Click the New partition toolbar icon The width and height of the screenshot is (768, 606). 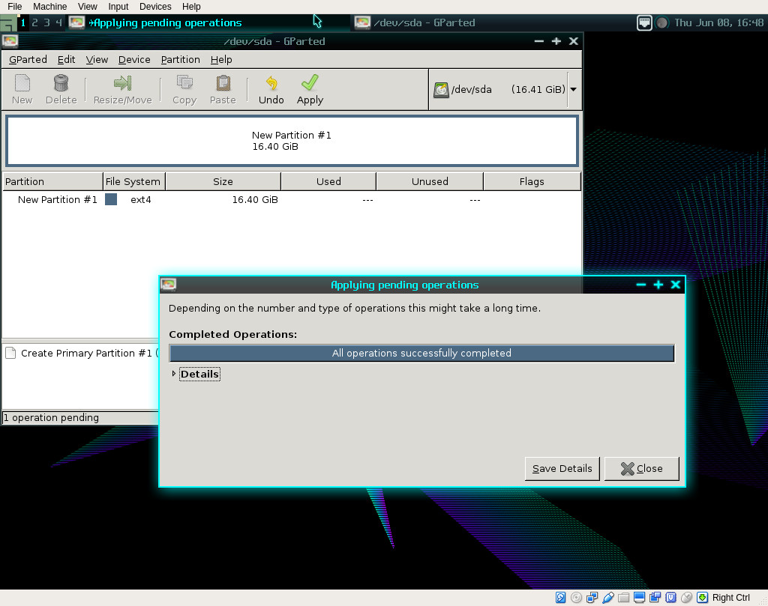point(22,83)
